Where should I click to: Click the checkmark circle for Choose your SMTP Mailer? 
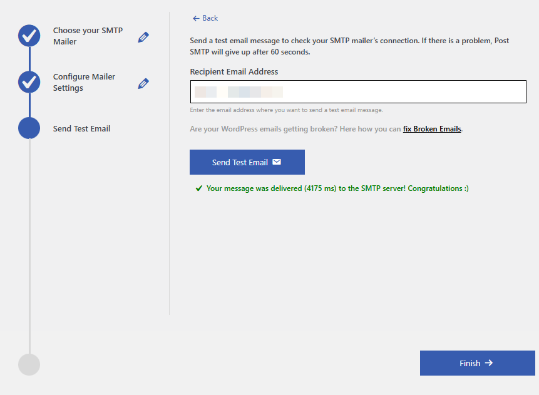pos(29,36)
